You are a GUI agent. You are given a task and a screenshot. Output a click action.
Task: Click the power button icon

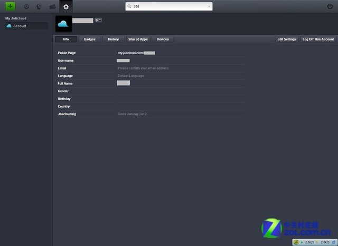click(x=330, y=6)
